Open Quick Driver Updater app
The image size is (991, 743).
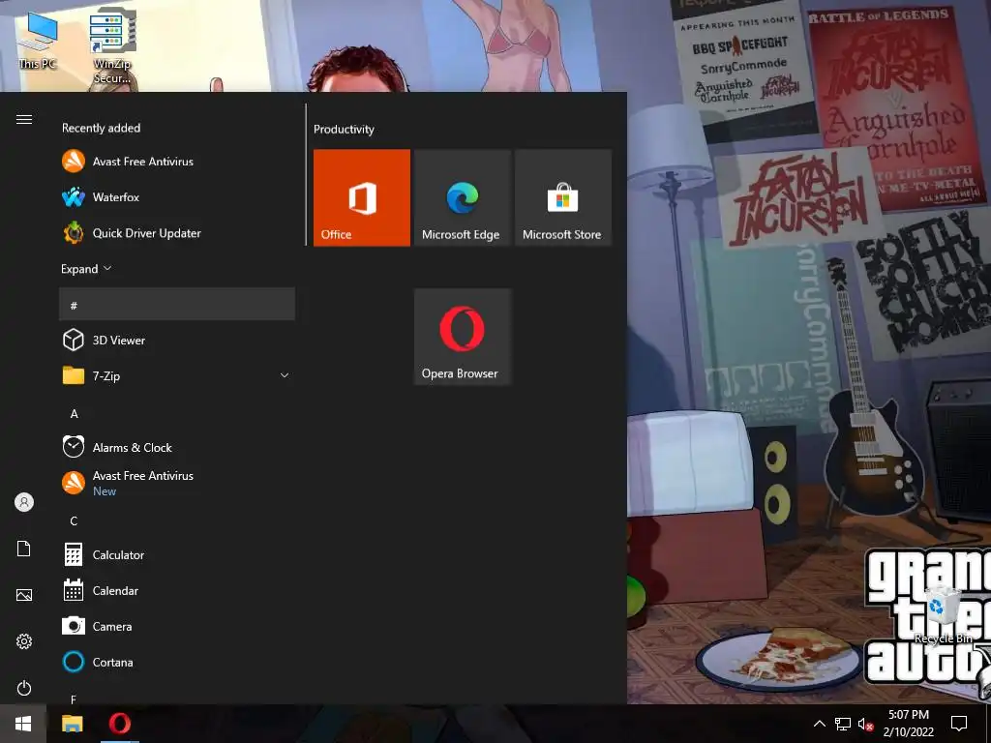tap(177, 233)
